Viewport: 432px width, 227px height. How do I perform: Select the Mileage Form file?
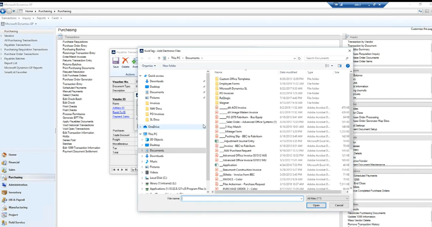click(x=231, y=132)
